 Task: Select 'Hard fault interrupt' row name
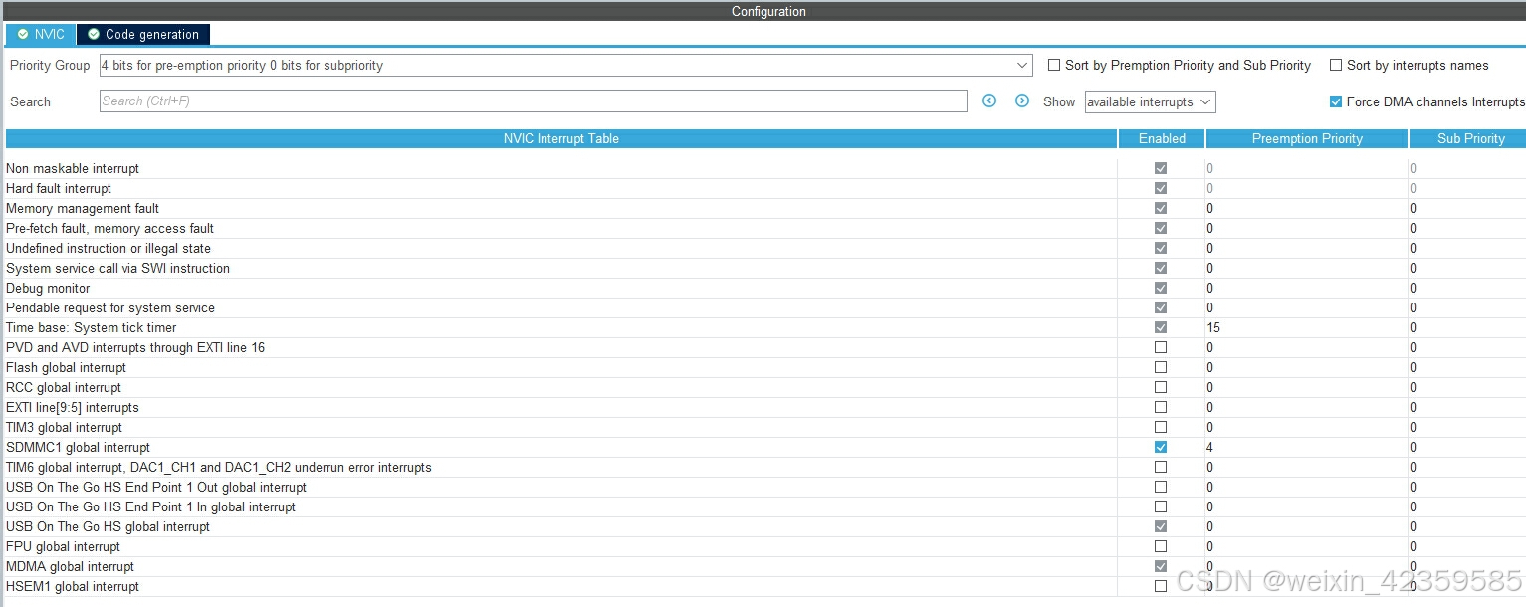pos(59,189)
